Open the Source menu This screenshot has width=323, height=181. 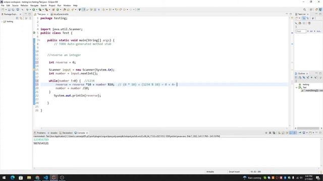point(15,6)
